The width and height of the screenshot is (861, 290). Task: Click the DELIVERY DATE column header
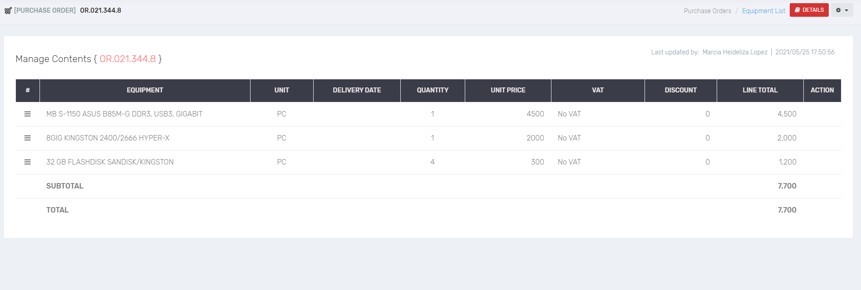[357, 90]
